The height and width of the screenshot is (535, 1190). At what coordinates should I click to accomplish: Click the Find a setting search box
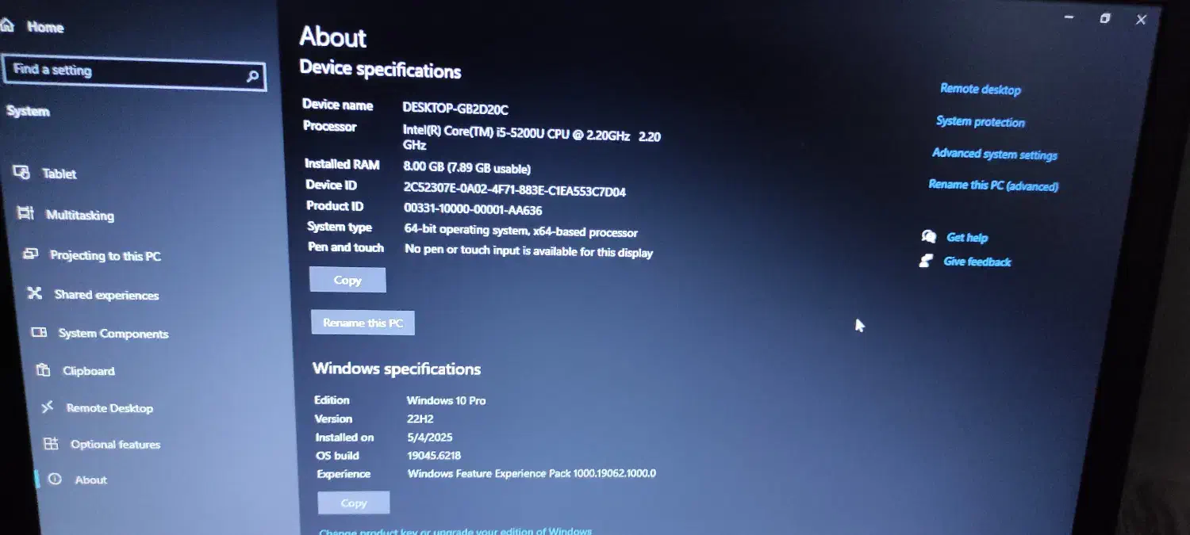135,73
